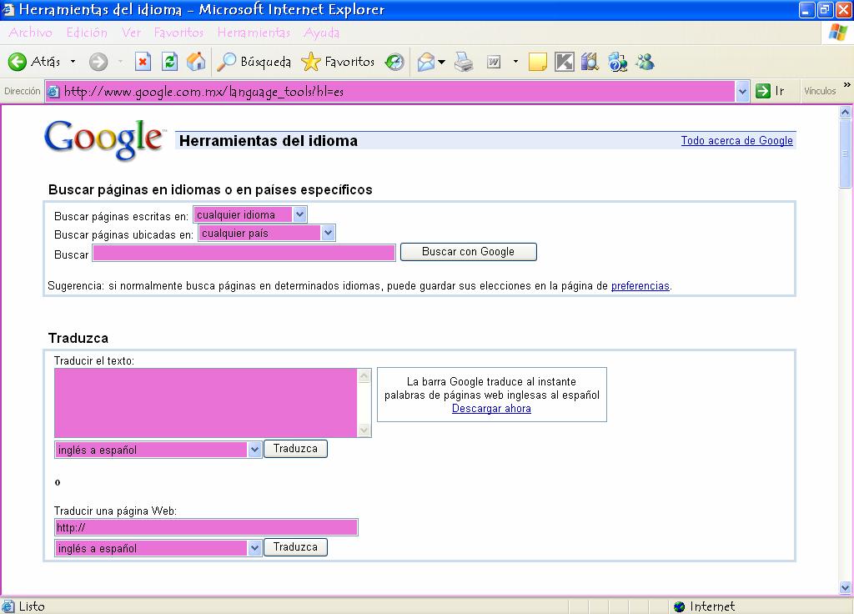This screenshot has width=854, height=614.
Task: Click the yellow note Discuss icon
Action: coord(538,62)
